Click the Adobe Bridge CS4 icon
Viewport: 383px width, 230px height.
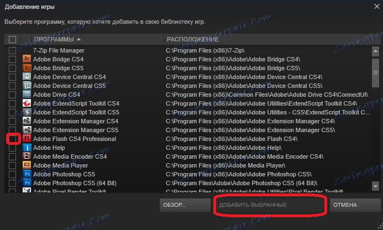(x=27, y=59)
